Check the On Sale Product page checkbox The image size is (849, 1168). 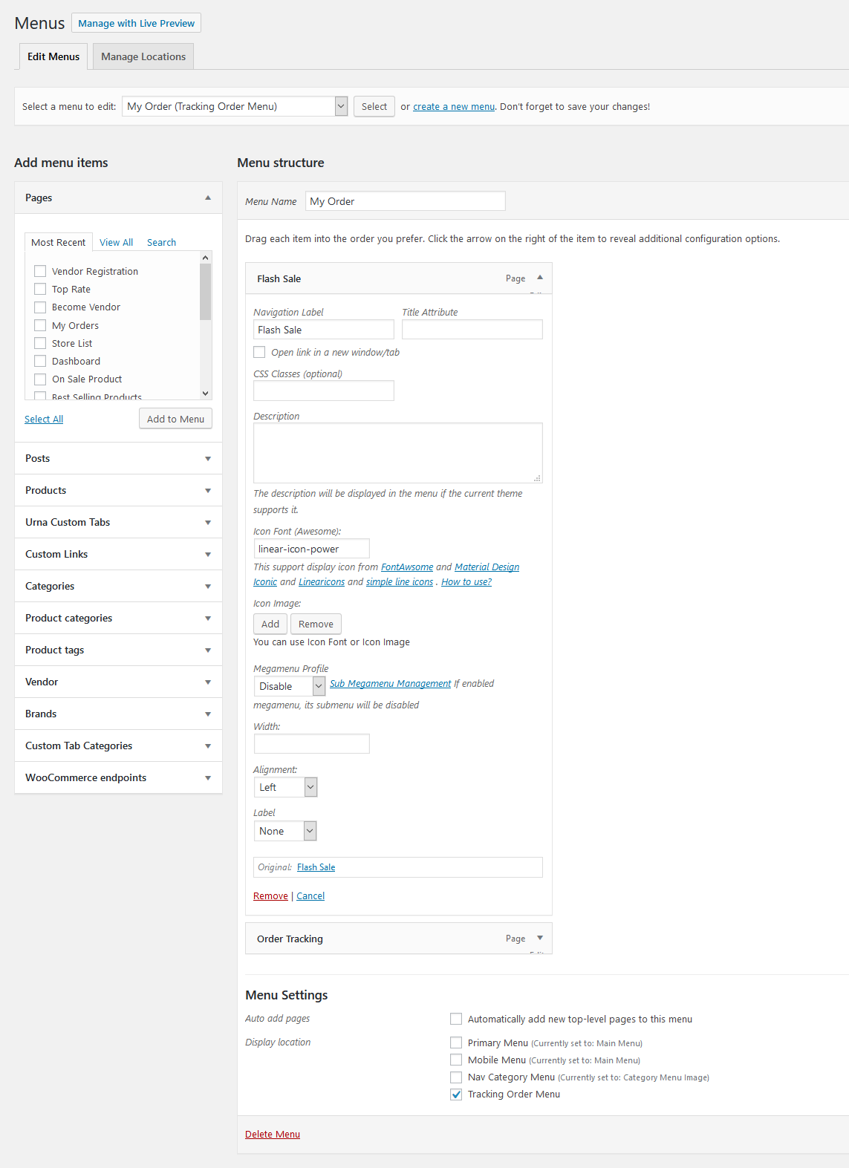coord(40,379)
